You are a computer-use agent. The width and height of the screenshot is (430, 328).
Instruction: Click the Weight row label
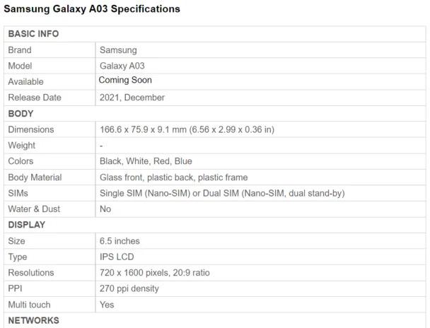[21, 146]
